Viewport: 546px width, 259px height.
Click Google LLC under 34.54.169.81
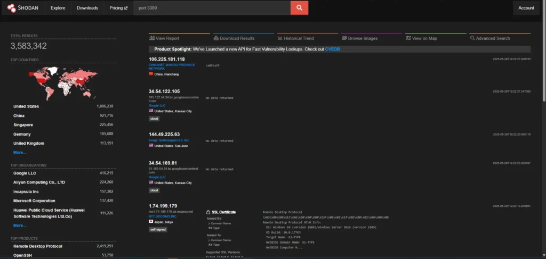[x=157, y=177]
